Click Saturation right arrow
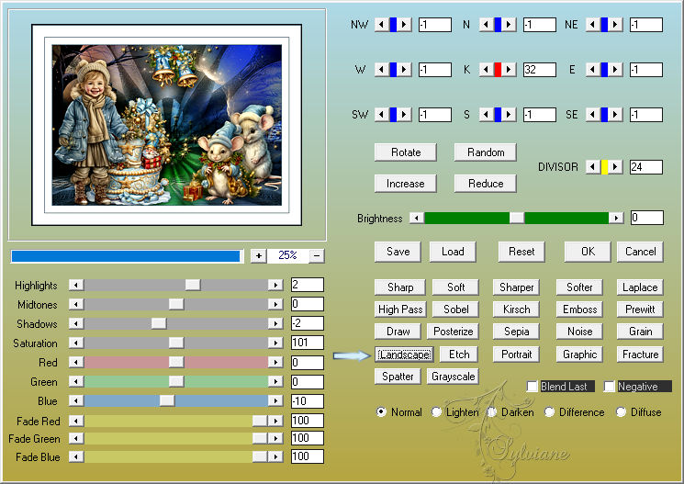Image resolution: width=684 pixels, height=484 pixels. 275,343
